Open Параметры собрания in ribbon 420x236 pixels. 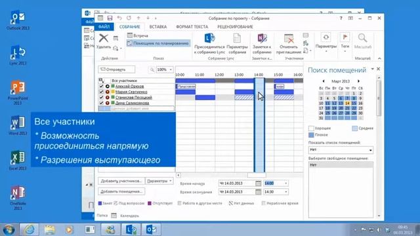pos(237,44)
